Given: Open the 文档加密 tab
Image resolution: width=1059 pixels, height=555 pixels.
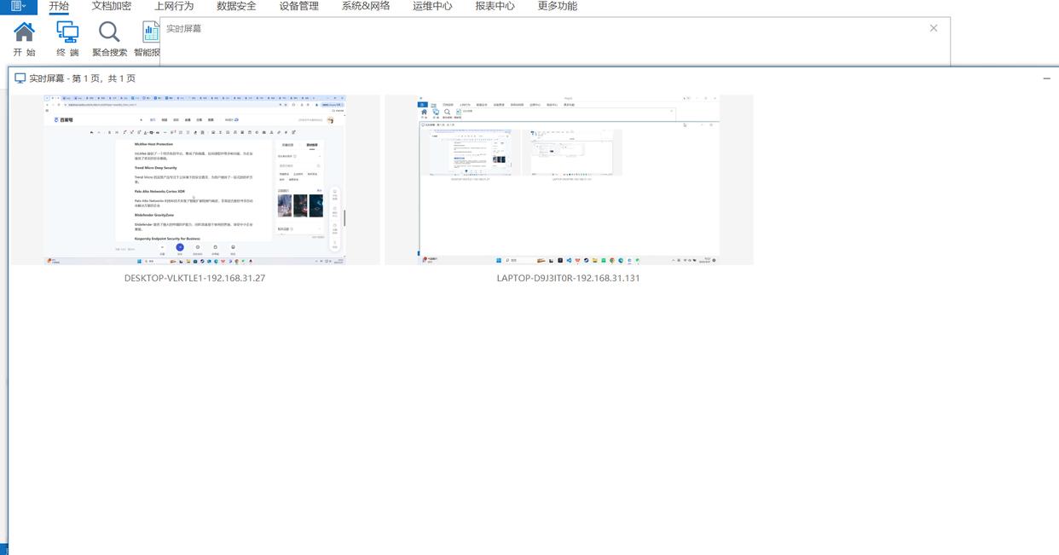Looking at the screenshot, I should [112, 6].
